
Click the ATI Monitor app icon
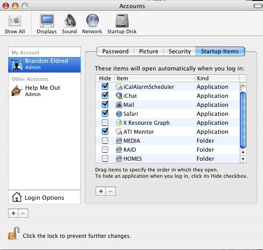[119, 132]
